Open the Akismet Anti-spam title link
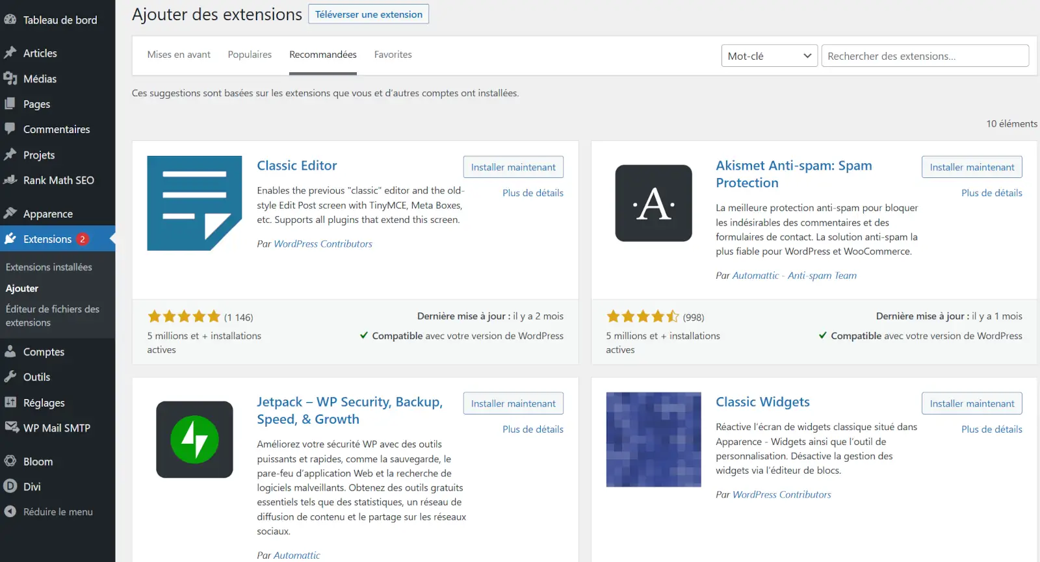 [794, 174]
